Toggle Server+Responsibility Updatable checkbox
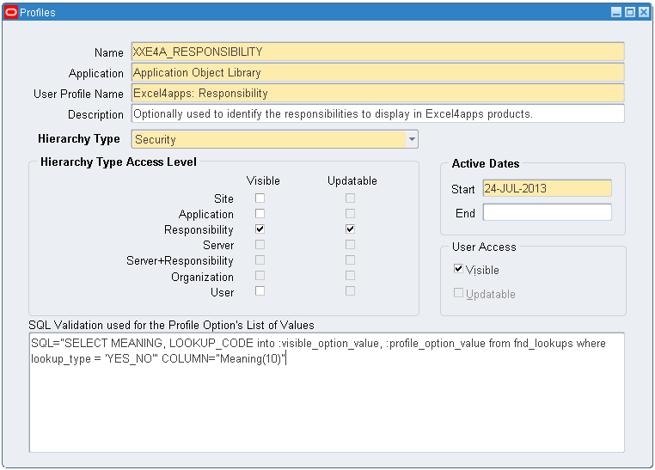The height and width of the screenshot is (470, 655). pos(350,260)
